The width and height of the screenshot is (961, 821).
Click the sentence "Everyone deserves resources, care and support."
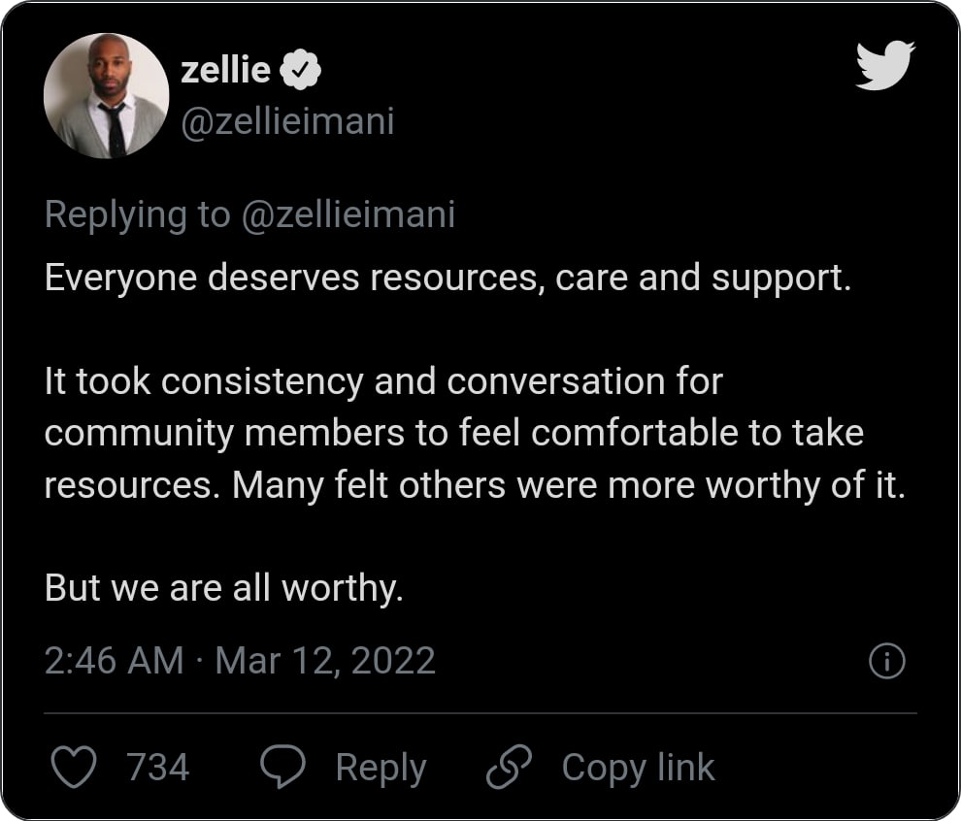(x=447, y=278)
